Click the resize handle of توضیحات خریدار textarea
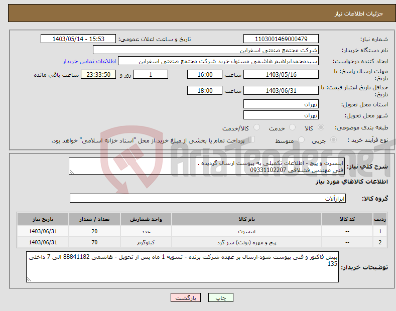This screenshot has height=311, width=396. (x=29, y=279)
